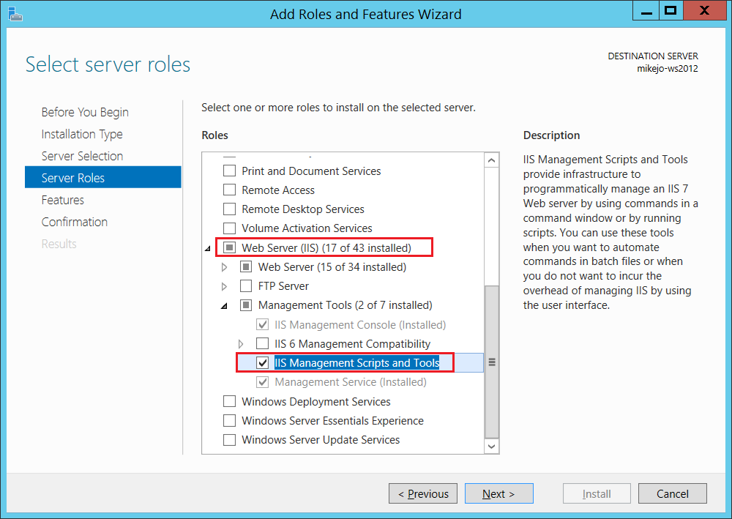
Task: Switch to the Features step
Action: (x=62, y=199)
